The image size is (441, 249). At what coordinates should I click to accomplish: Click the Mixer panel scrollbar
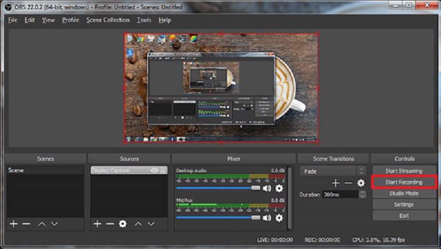point(290,198)
